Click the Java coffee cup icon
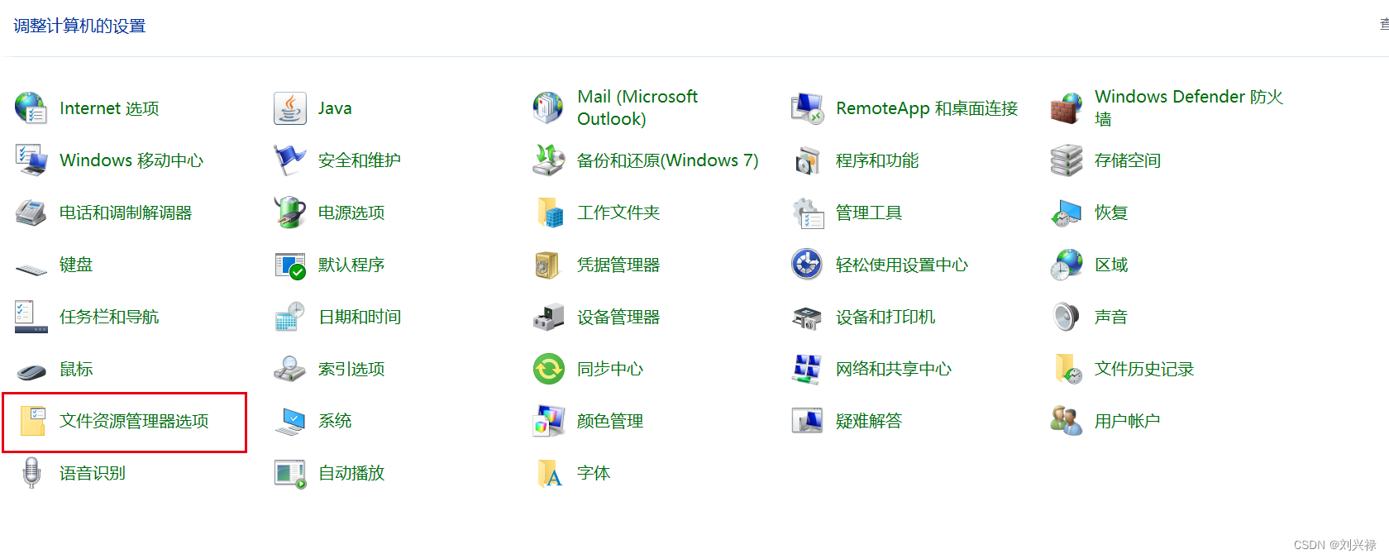Viewport: 1389px width, 559px height. coord(290,108)
